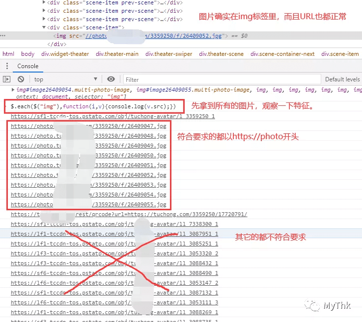Click the console Filter input field
Screen dimensions: 362x322
click(222, 79)
